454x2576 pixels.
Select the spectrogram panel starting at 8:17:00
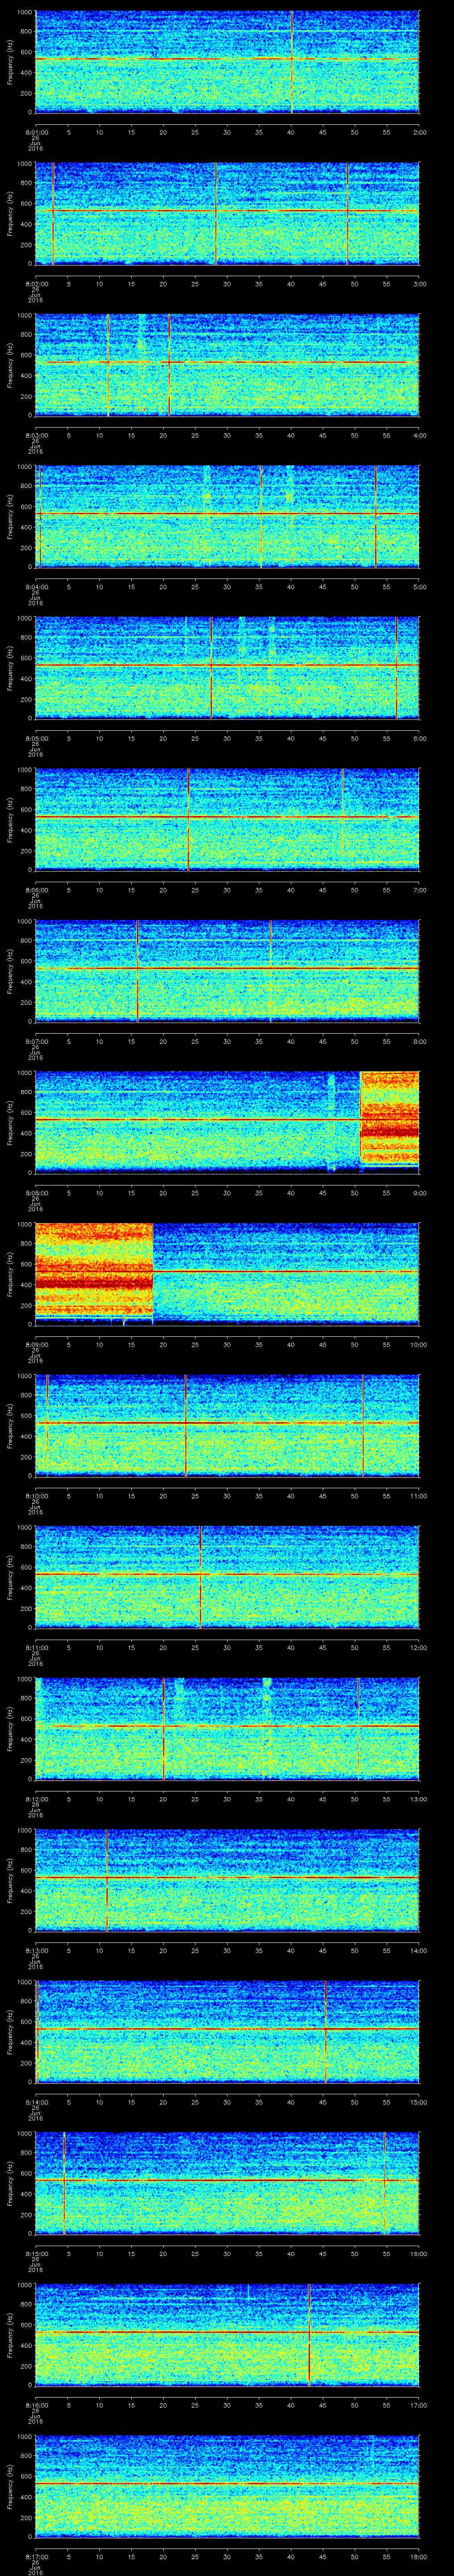tap(227, 2486)
